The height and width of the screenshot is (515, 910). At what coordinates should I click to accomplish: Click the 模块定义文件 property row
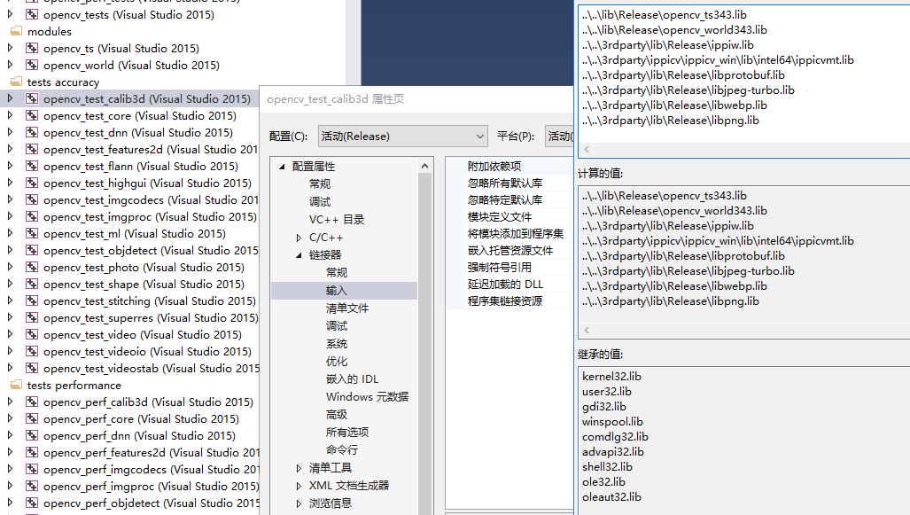tap(510, 216)
